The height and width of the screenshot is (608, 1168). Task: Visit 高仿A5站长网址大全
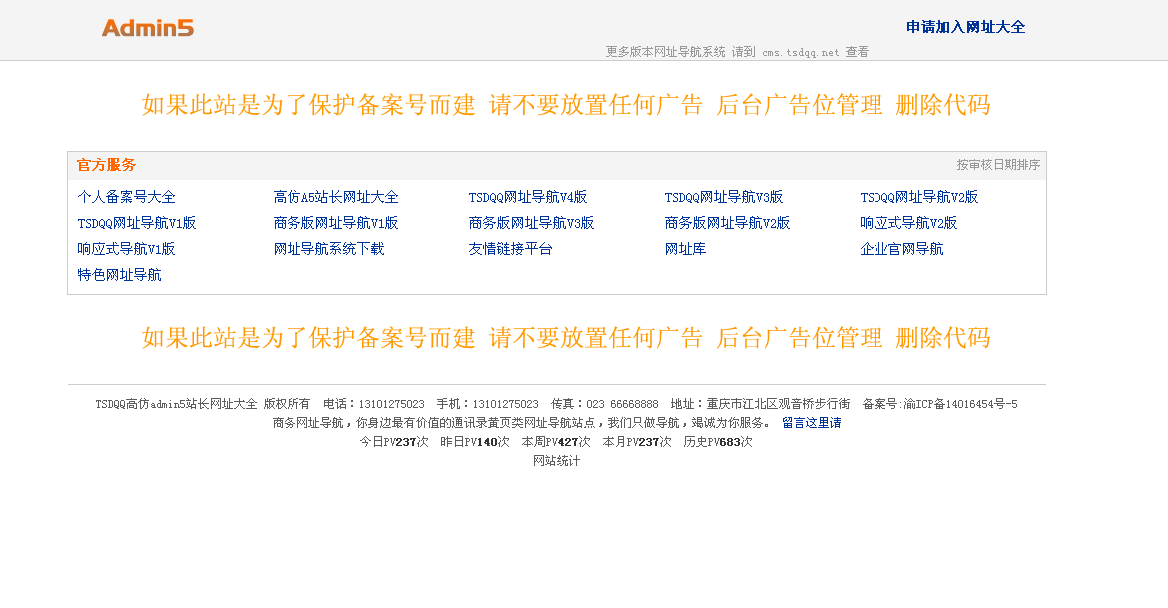[x=334, y=197]
